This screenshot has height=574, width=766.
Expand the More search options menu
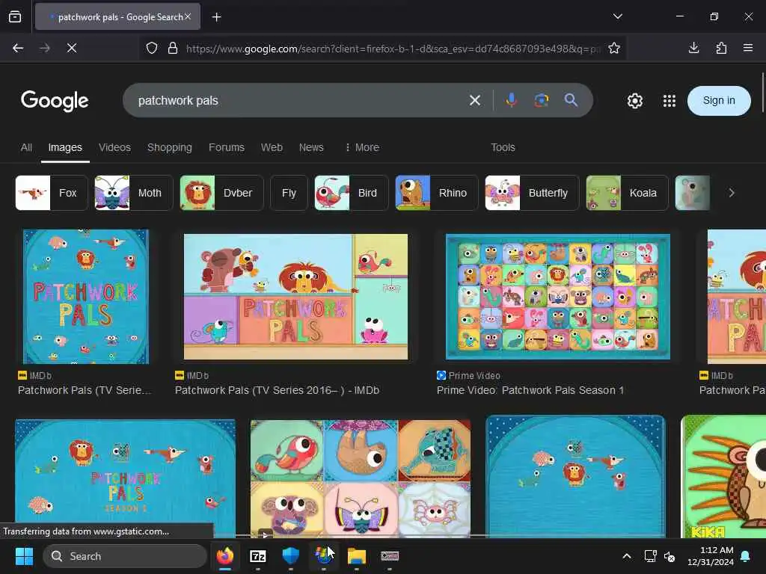pyautogui.click(x=362, y=147)
